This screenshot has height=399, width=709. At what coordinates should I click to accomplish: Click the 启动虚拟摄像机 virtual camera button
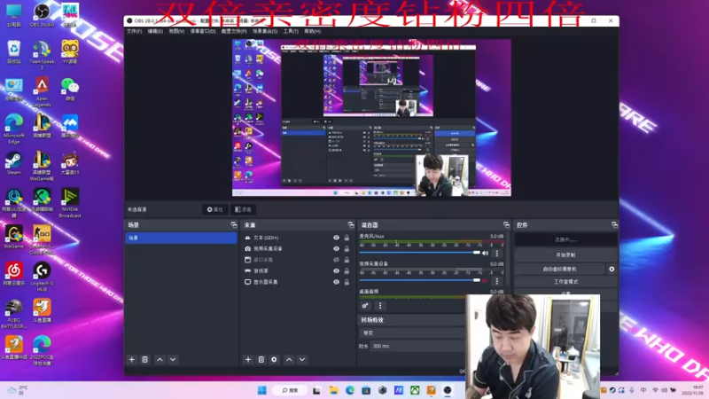tap(560, 270)
